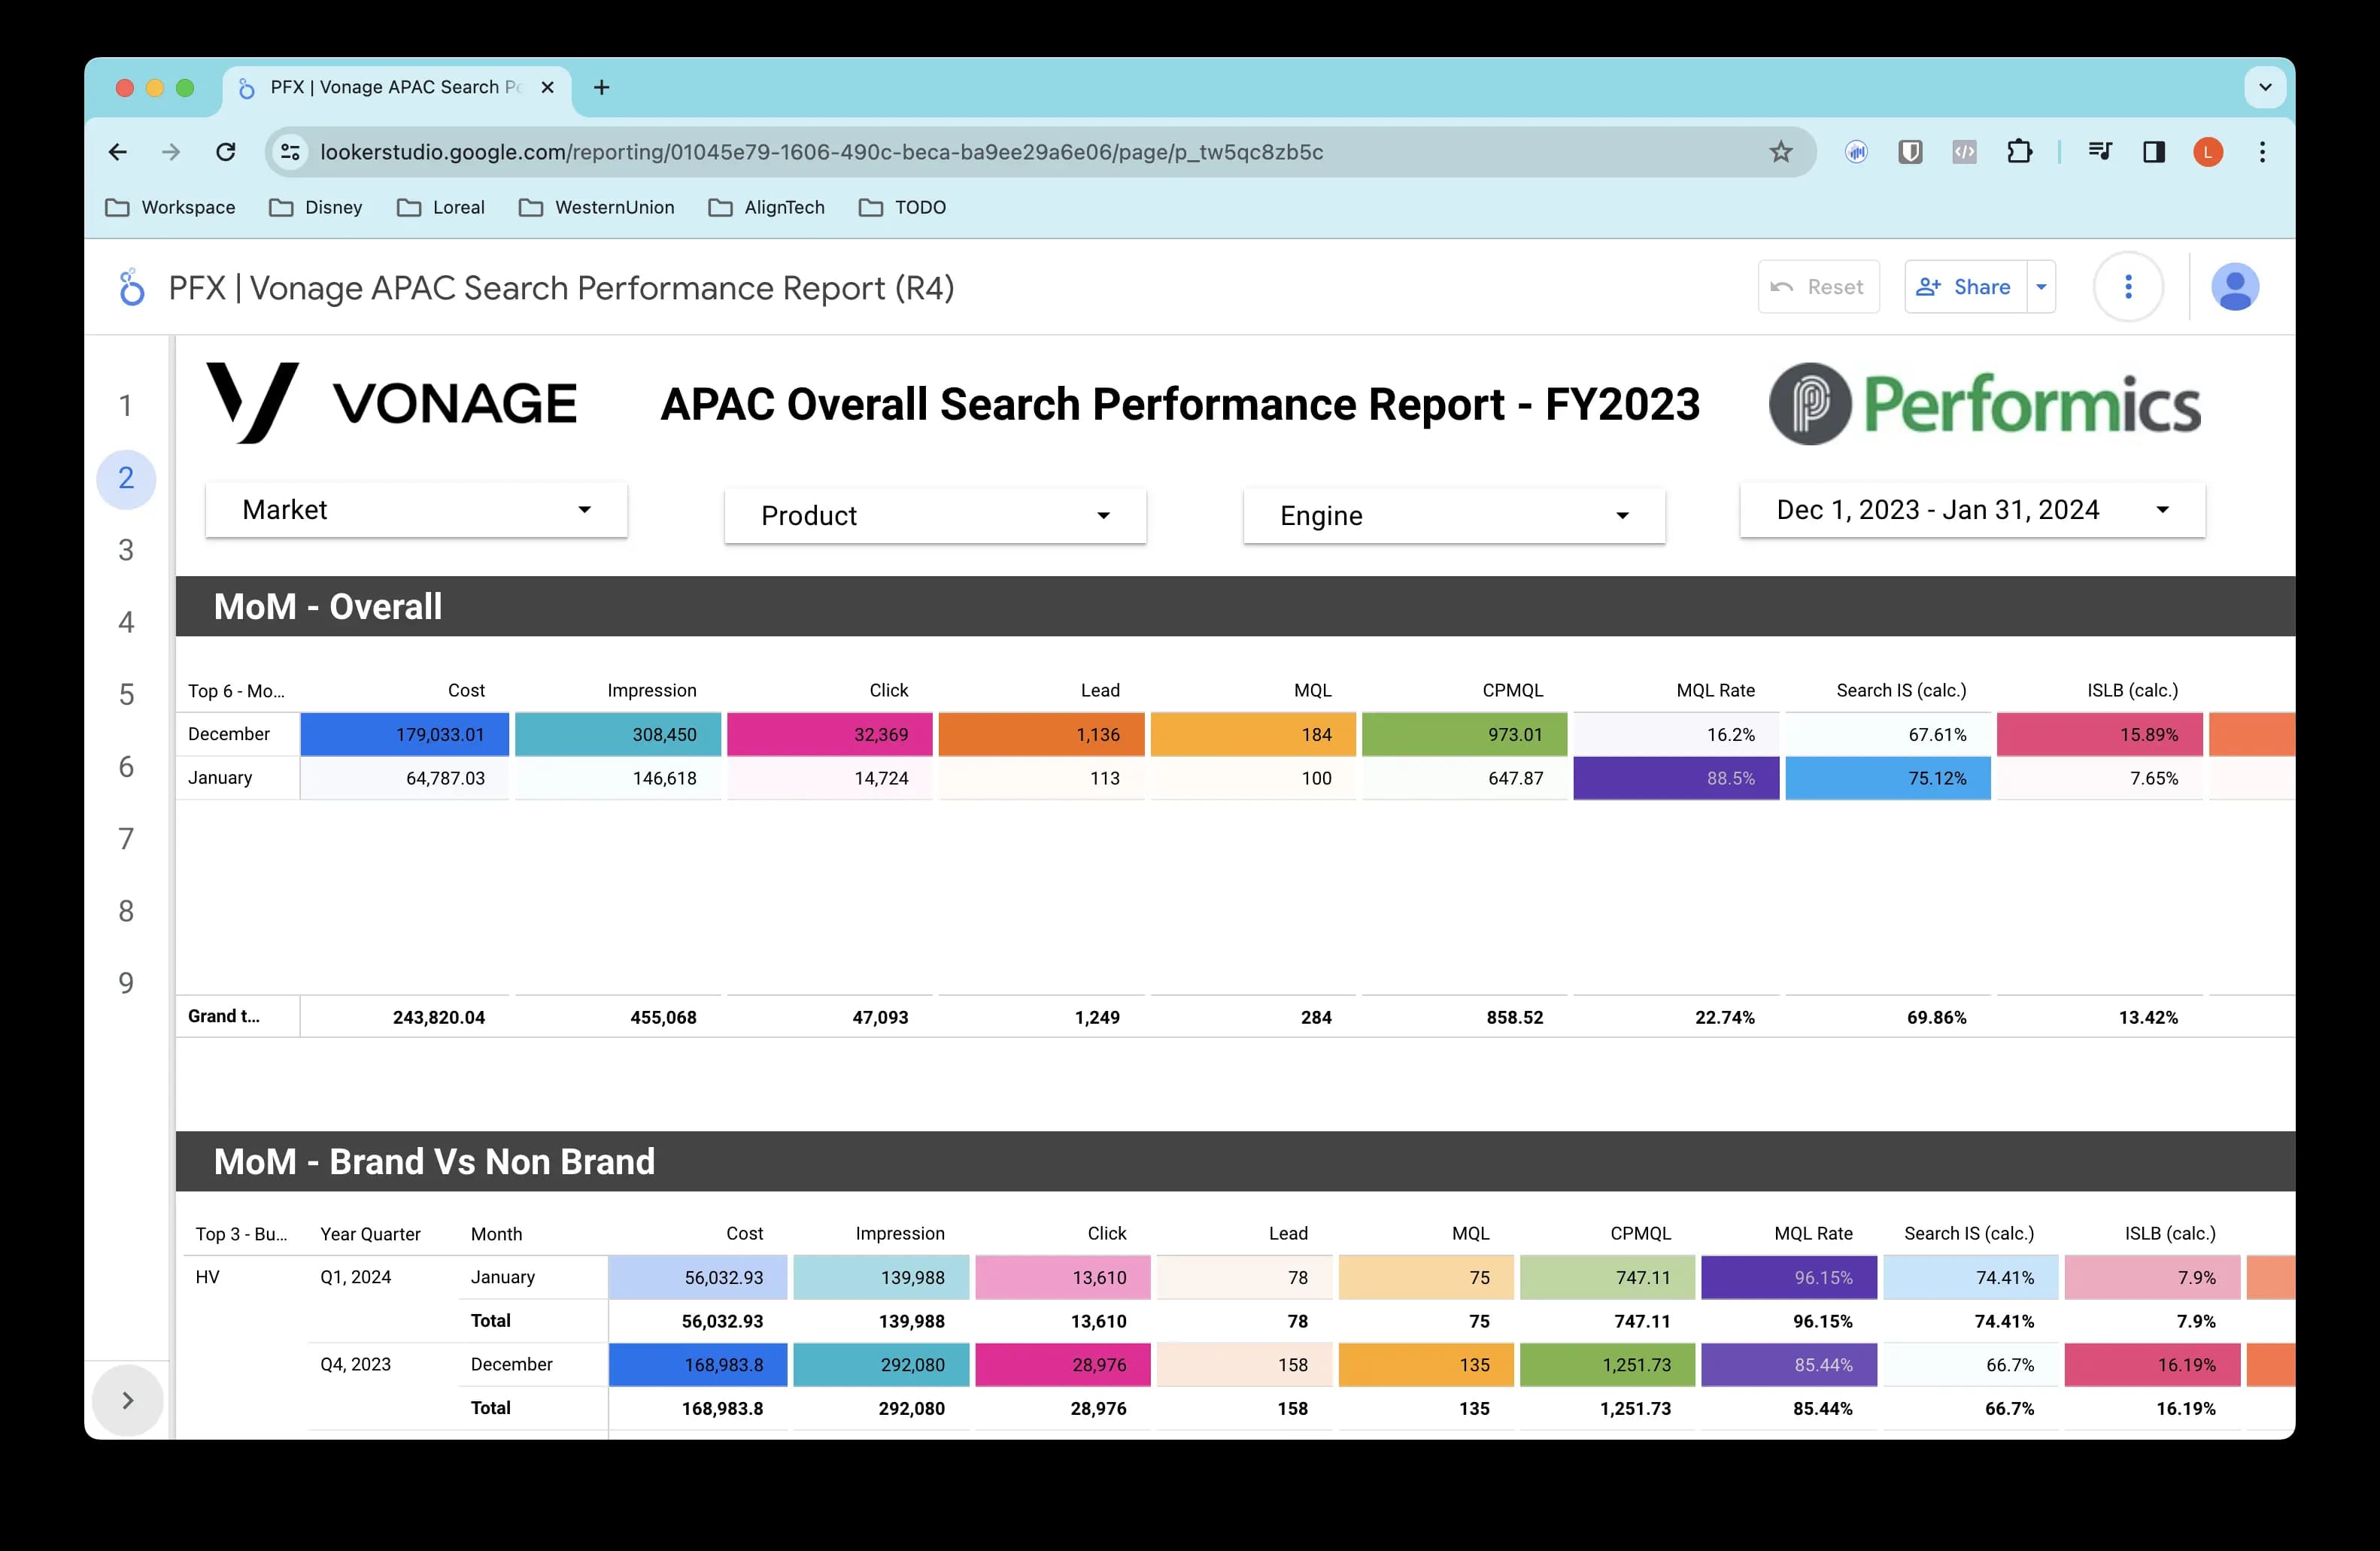Toggle the browser side panel
Screen dimensions: 2380x1551
click(2154, 152)
